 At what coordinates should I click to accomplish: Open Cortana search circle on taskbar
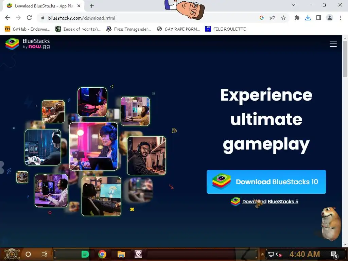tap(28, 254)
